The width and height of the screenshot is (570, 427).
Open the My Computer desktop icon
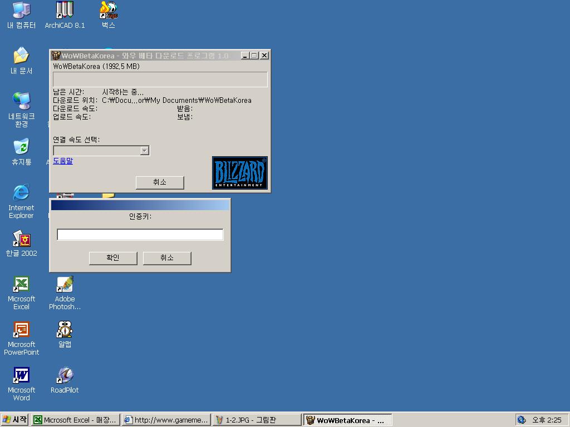pos(21,11)
